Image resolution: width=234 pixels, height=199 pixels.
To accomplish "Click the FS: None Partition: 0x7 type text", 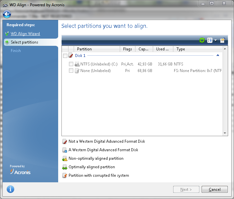I will click(198, 71).
